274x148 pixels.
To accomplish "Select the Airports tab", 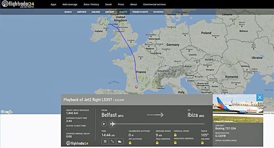I will pos(82,12).
